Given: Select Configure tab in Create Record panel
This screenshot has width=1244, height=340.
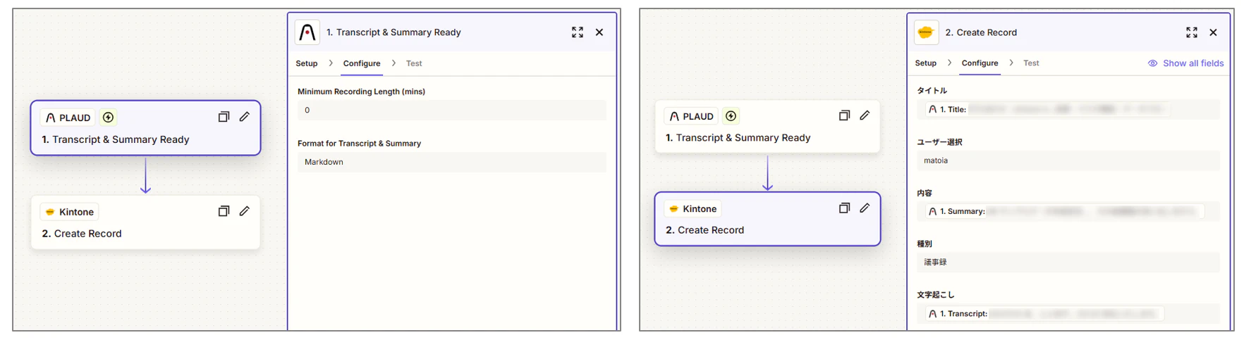Looking at the screenshot, I should 980,63.
